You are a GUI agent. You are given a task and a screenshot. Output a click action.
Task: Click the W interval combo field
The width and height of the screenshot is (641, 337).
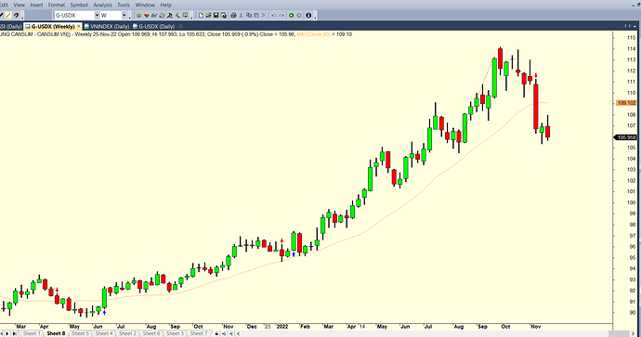(111, 15)
